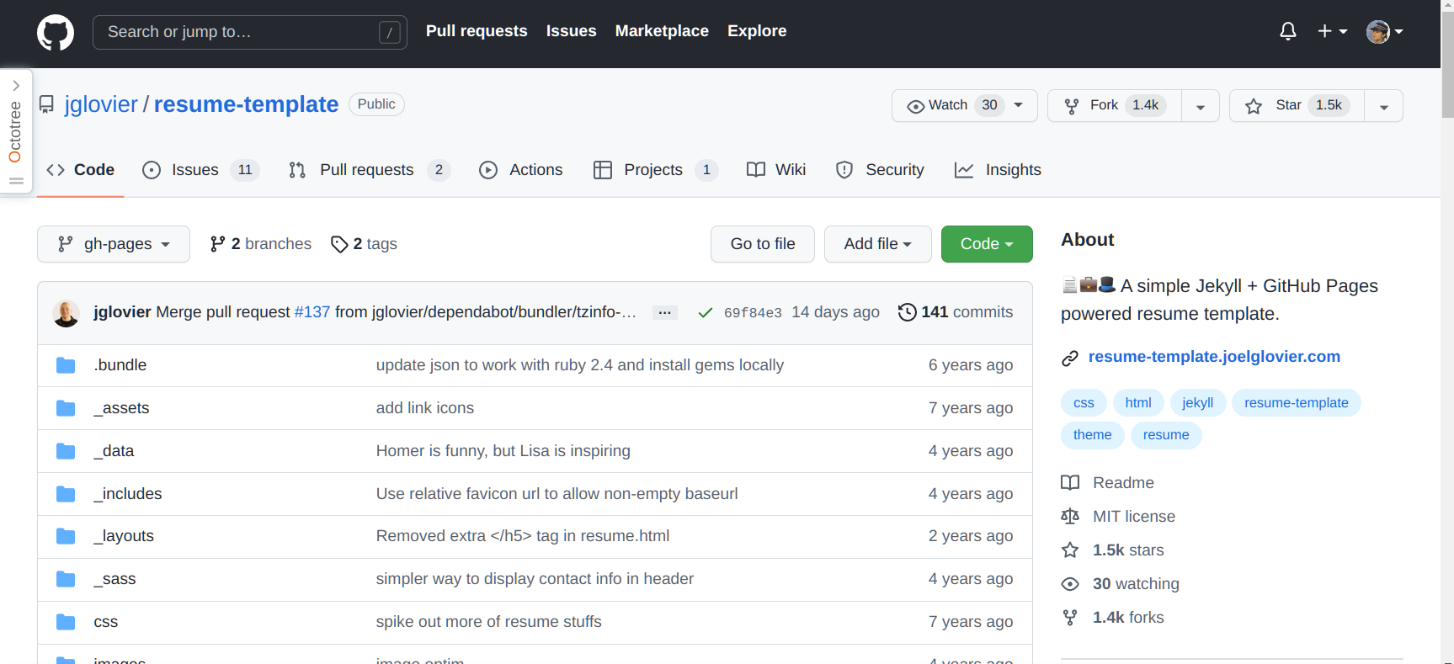Focus the Search or jump to field
Viewport: 1454px width, 664px height.
250,32
